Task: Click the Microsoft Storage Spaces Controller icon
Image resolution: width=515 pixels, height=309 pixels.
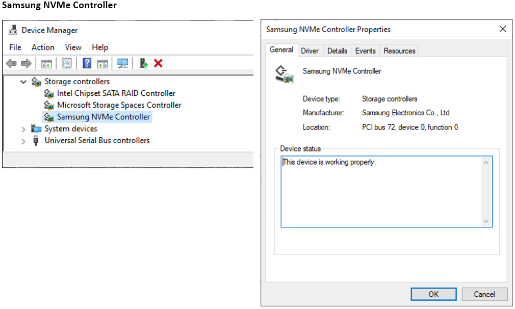Action: tap(49, 106)
